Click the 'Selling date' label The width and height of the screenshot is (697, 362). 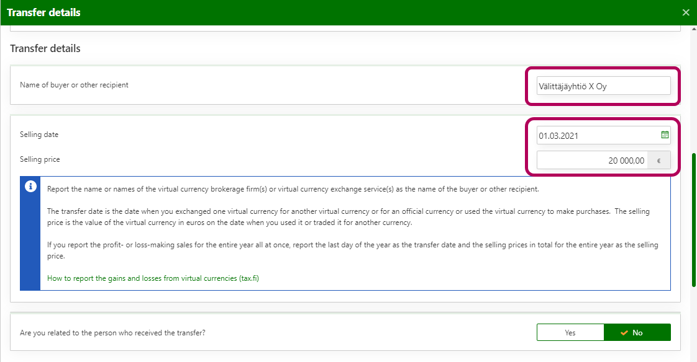click(x=39, y=135)
